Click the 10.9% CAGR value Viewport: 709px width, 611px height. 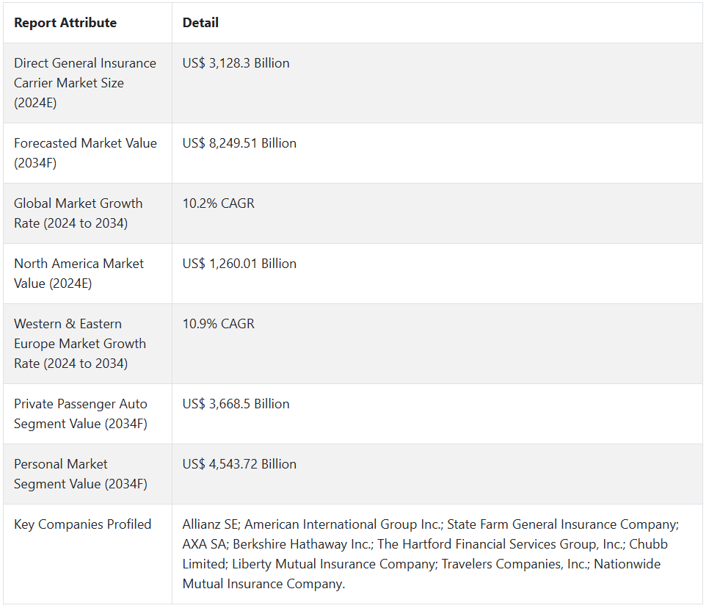tap(219, 324)
